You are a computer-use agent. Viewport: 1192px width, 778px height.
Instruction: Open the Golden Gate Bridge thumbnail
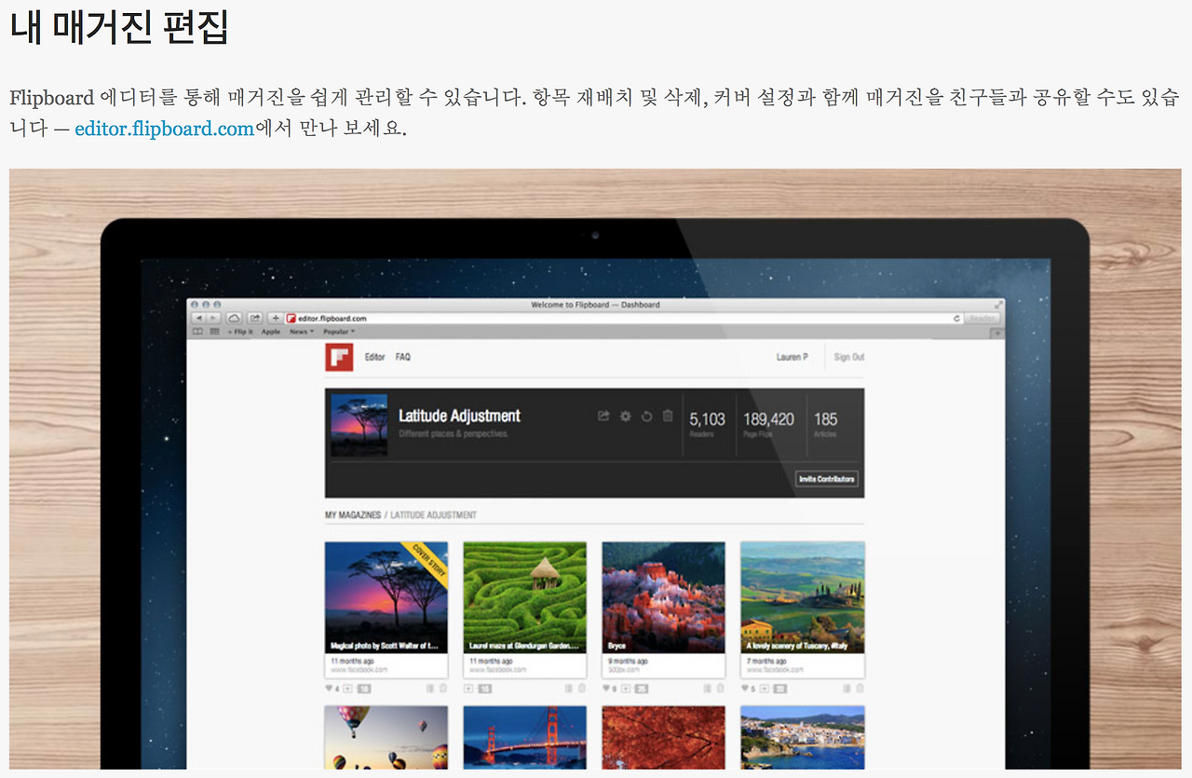[x=525, y=737]
